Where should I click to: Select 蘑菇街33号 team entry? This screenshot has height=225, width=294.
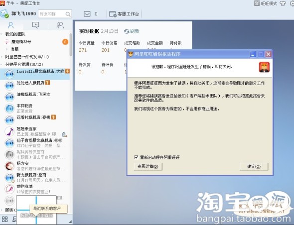click(21, 42)
